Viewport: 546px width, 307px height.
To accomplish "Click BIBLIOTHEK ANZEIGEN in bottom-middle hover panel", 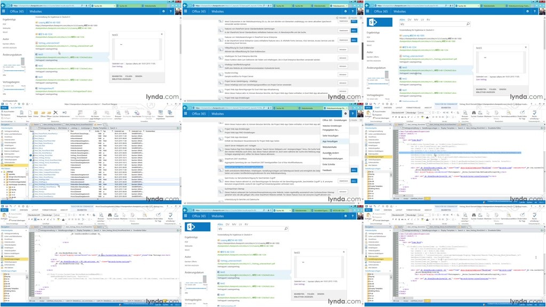I will coord(304,296).
